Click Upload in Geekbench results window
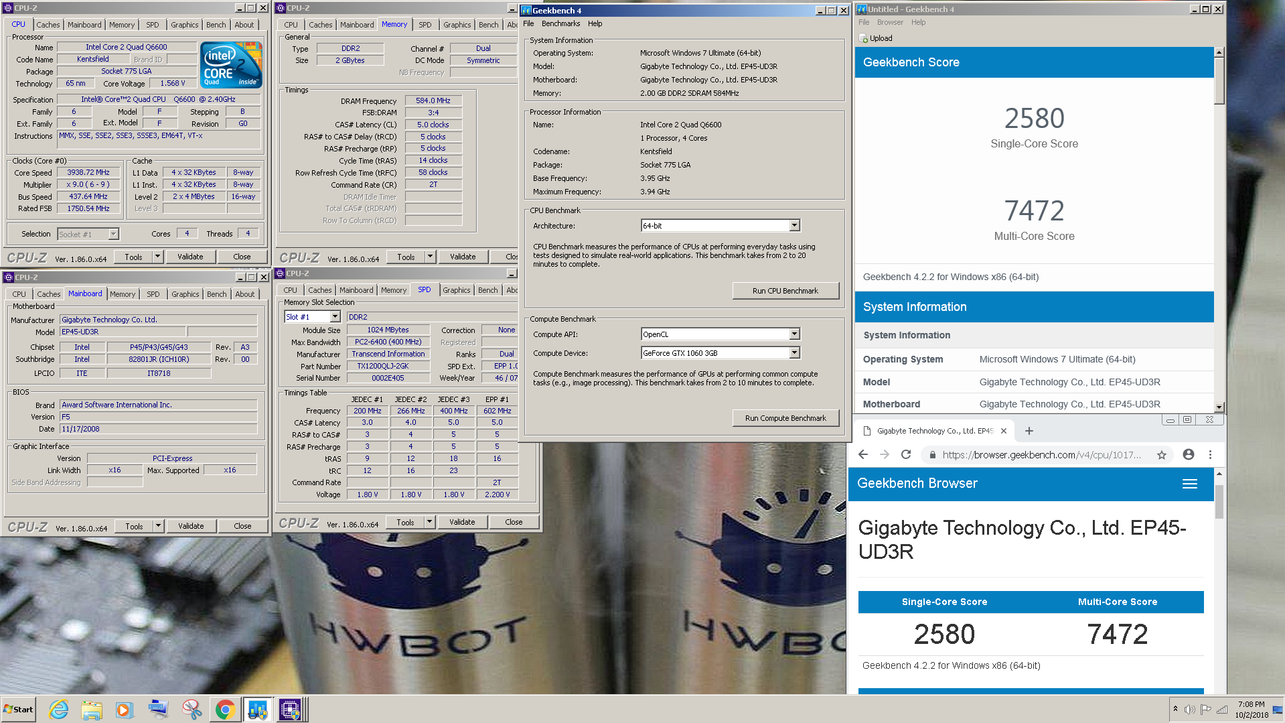1285x723 pixels. coord(876,38)
